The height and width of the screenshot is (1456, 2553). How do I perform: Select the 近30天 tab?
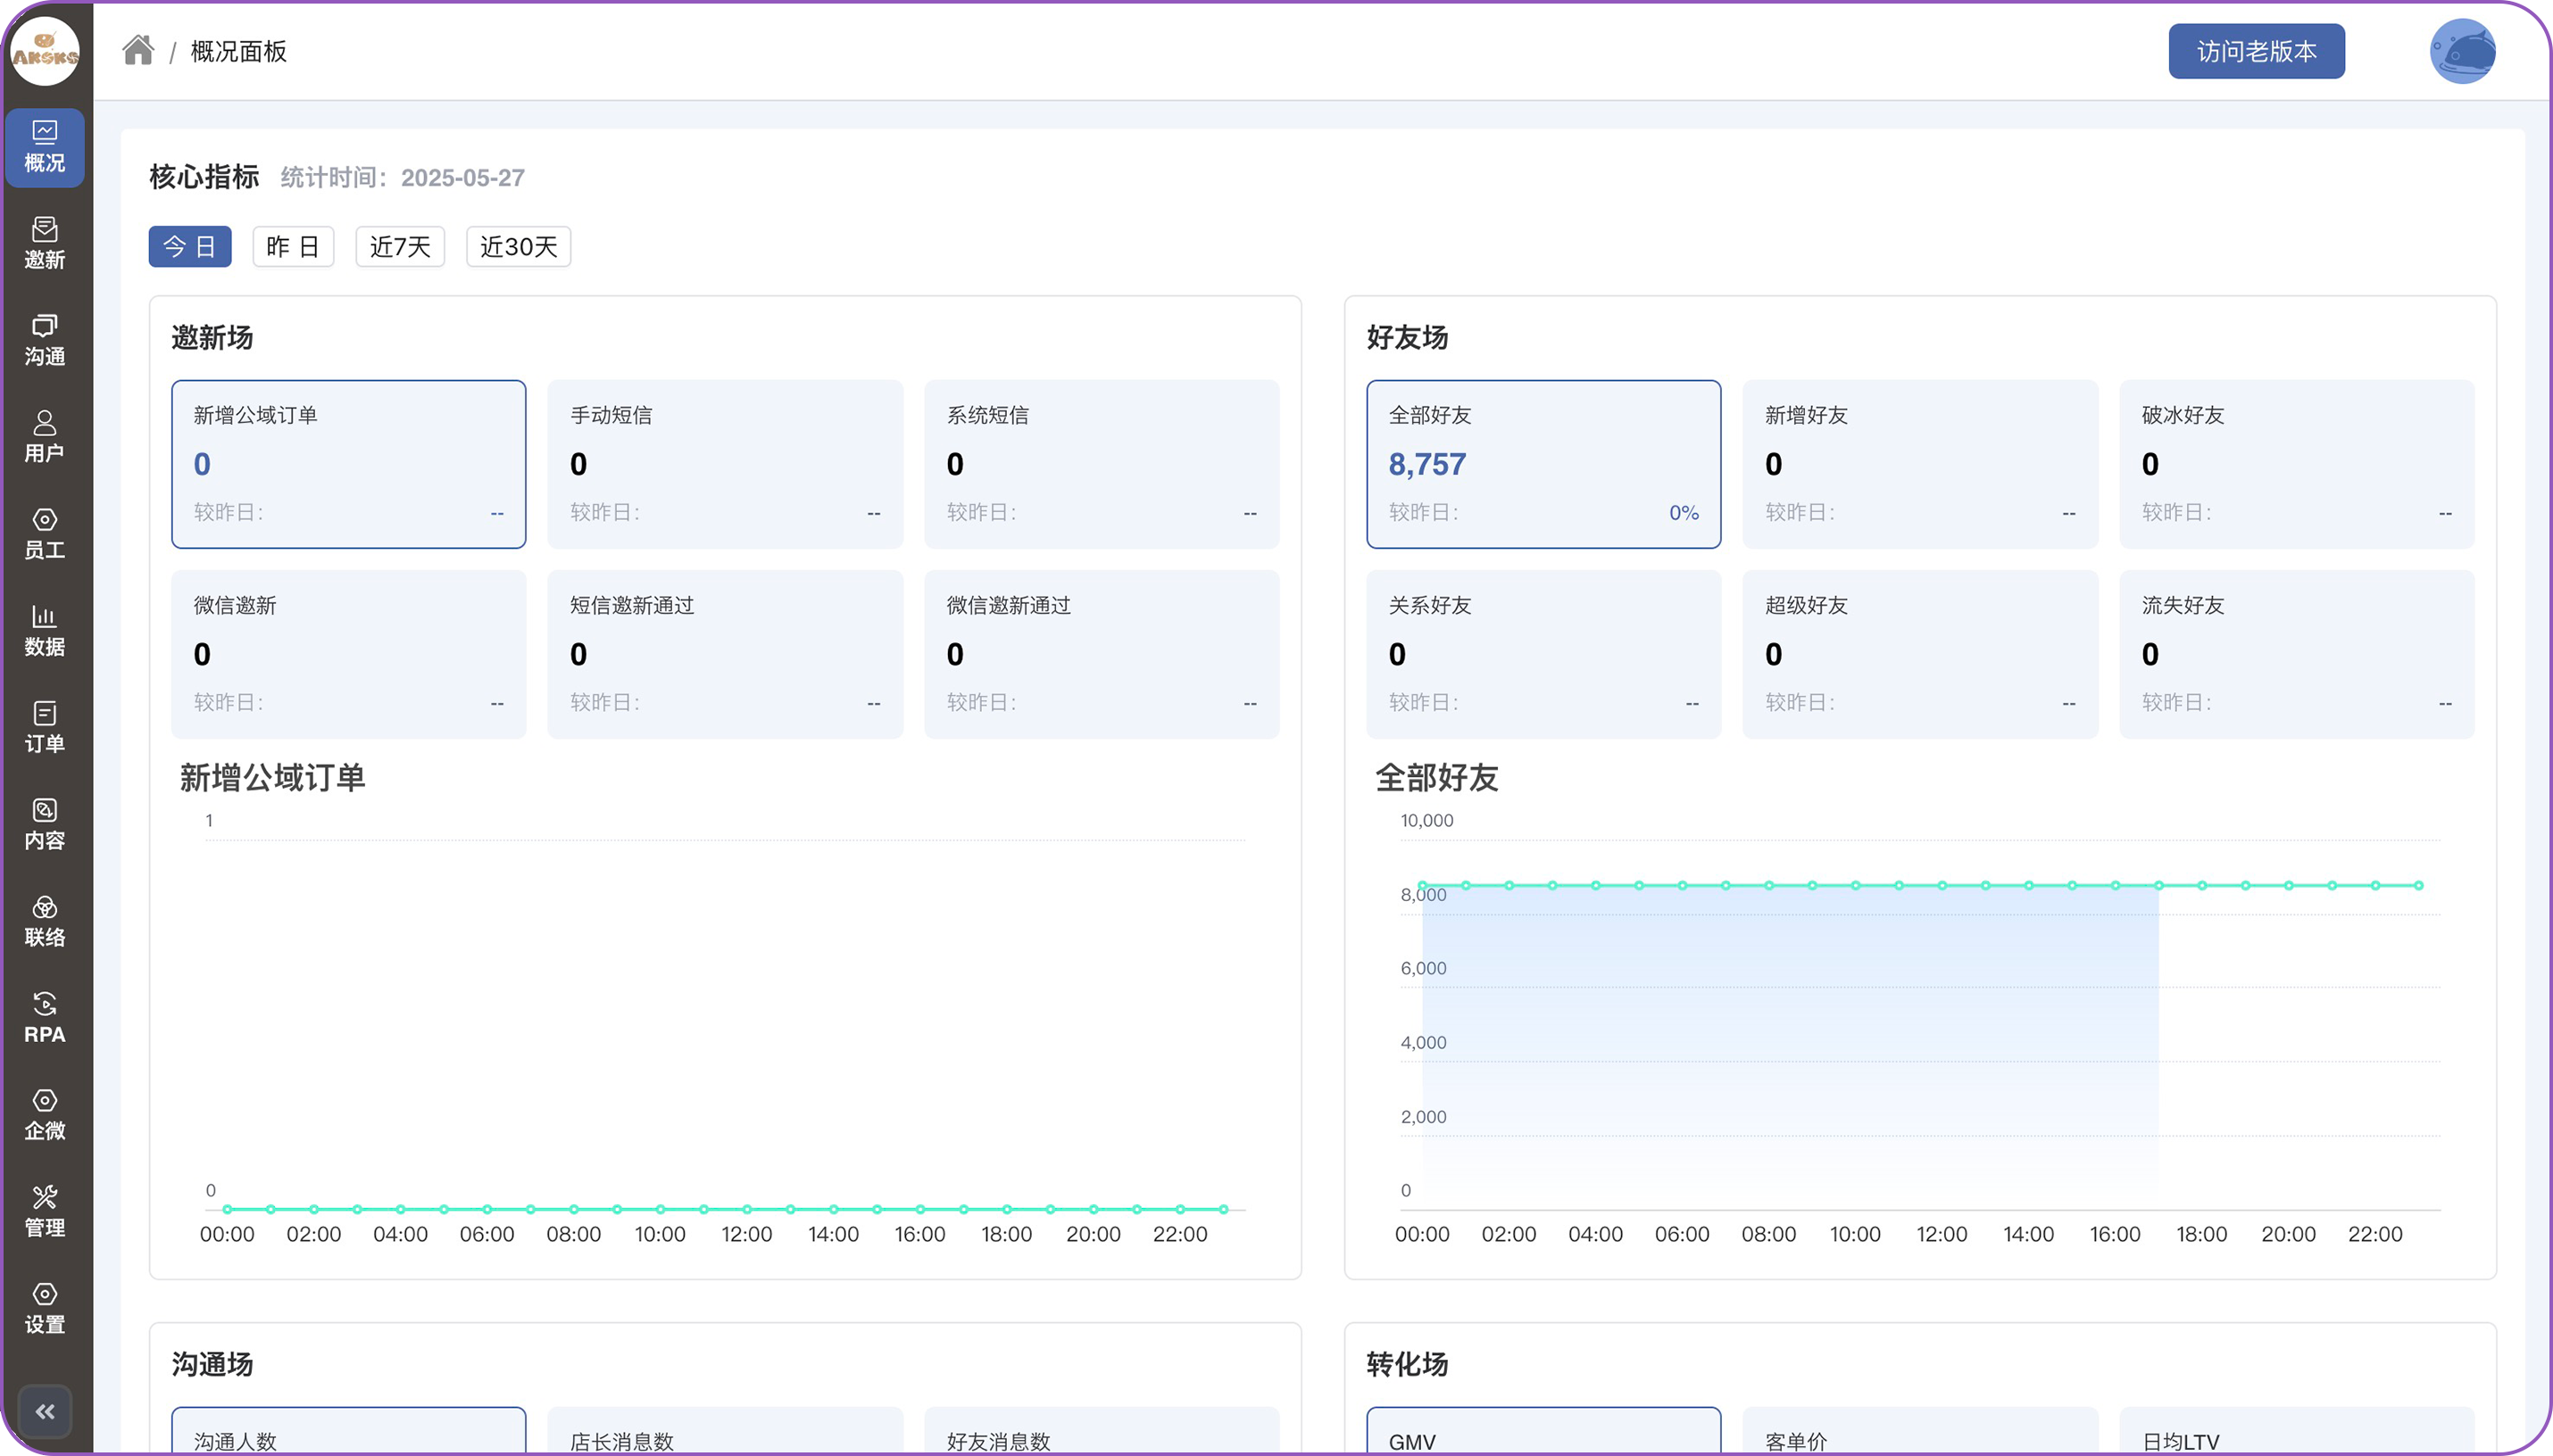coord(519,247)
